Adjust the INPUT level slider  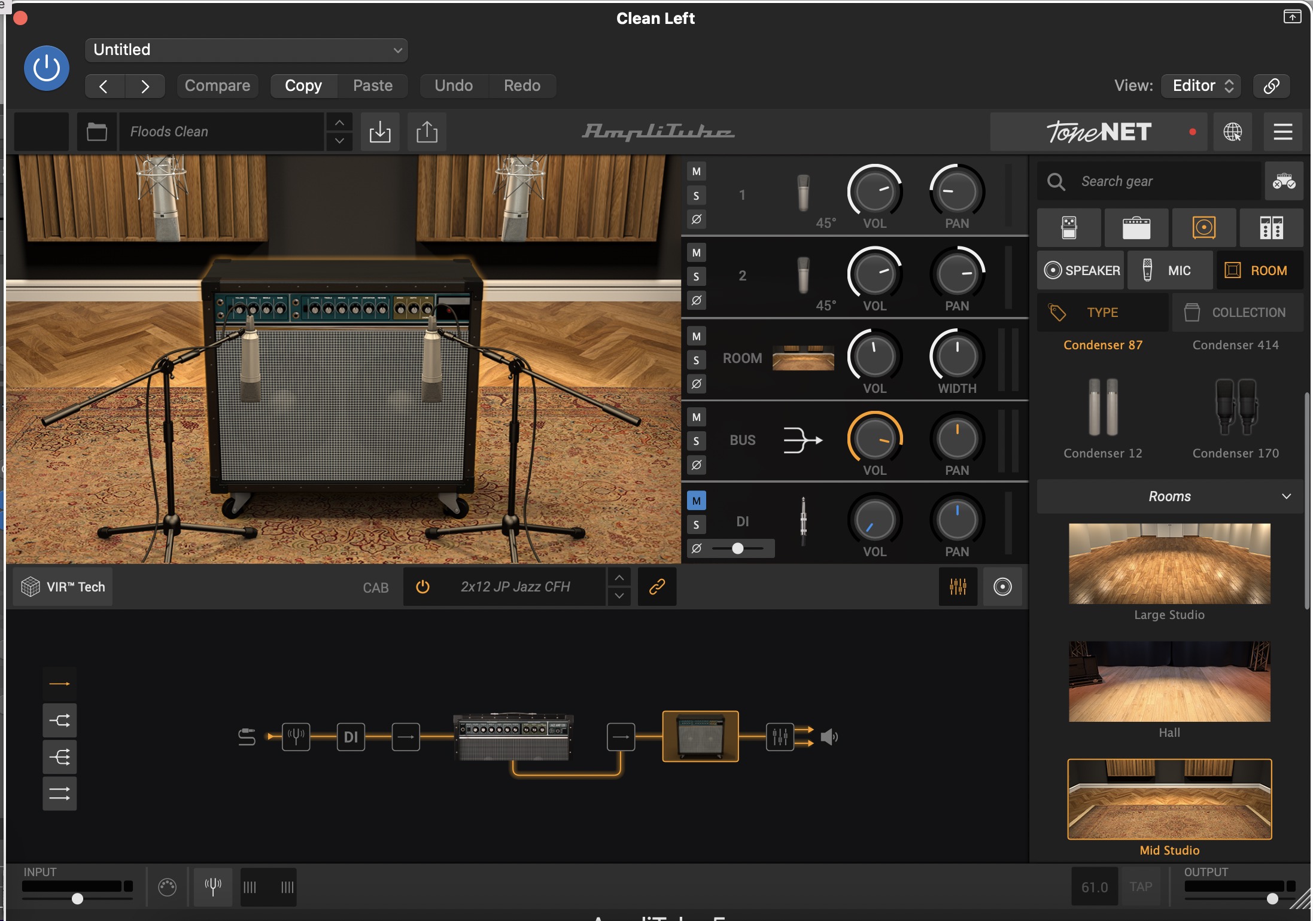[77, 899]
